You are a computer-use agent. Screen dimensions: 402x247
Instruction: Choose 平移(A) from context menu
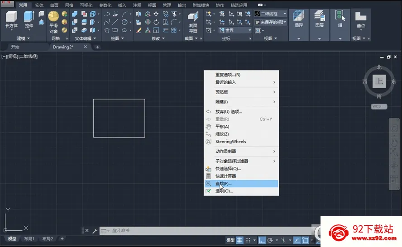click(x=241, y=127)
